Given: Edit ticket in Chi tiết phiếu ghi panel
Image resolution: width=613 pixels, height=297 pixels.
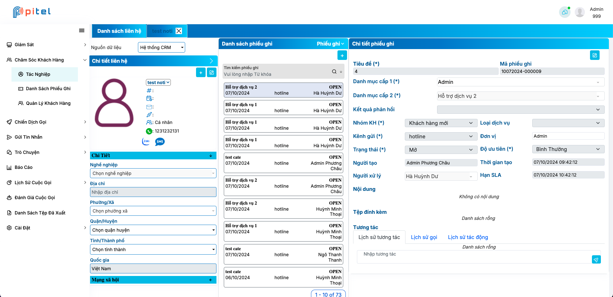Looking at the screenshot, I should (x=595, y=55).
